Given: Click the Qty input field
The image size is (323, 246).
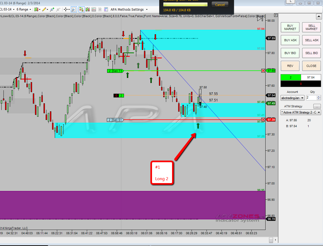Looking at the screenshot, I should click(311, 98).
